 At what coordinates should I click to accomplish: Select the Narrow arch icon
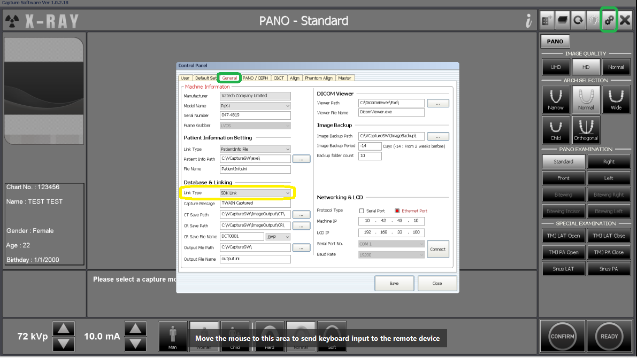[x=555, y=99]
